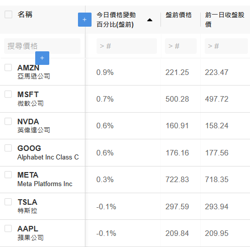The image size is (250, 247).
Task: Click the percent change filter input
Action: pos(127,46)
